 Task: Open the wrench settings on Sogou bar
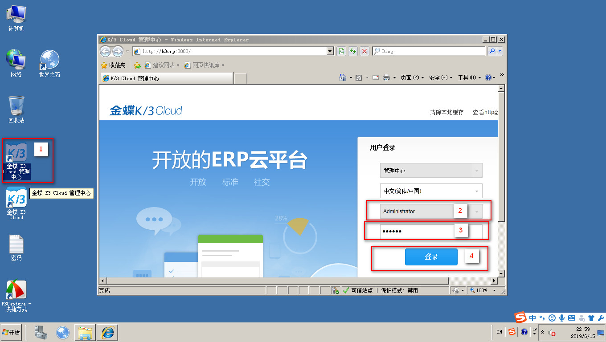pos(601,318)
